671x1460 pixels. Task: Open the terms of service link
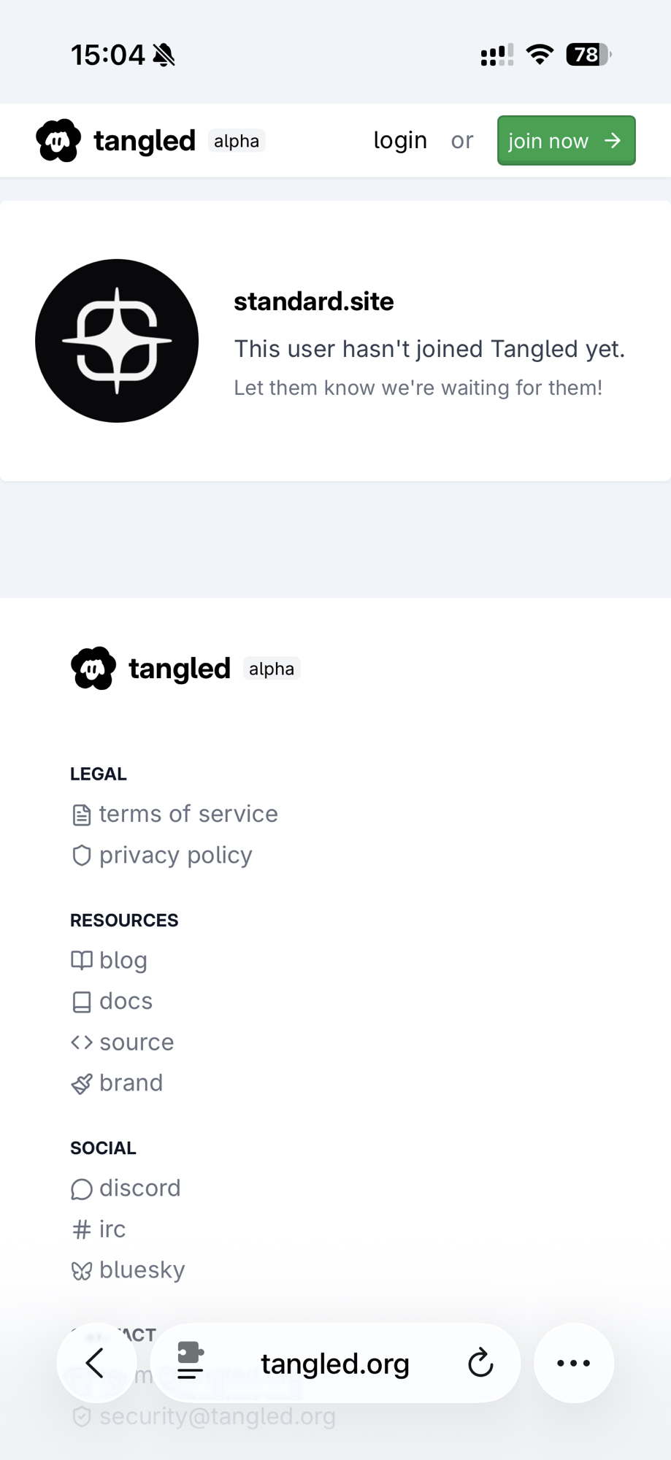click(188, 814)
